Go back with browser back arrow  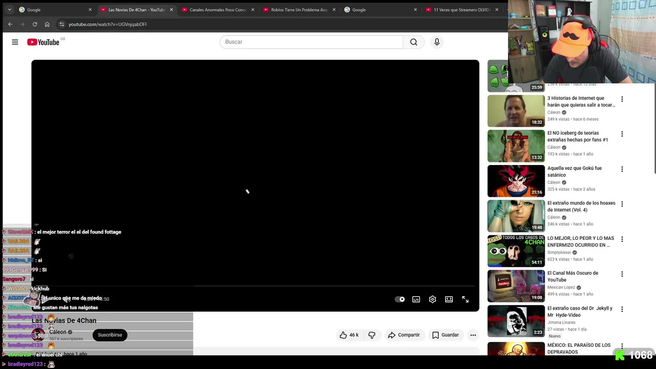coord(10,24)
